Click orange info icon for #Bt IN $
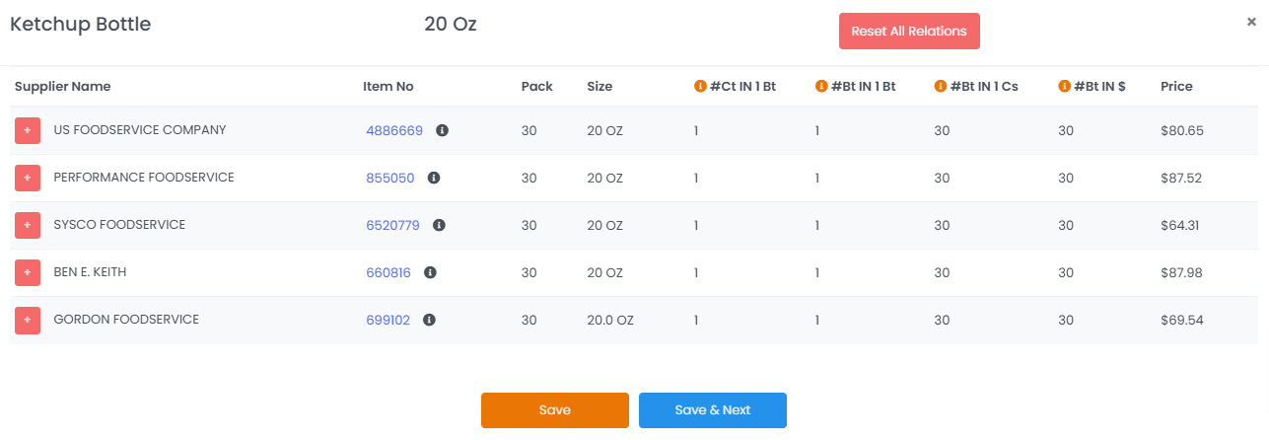This screenshot has height=440, width=1269. click(x=1065, y=86)
